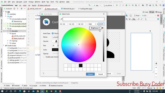Open Android Studio icon in the taskbar
The image size is (165, 93).
[x=42, y=91]
